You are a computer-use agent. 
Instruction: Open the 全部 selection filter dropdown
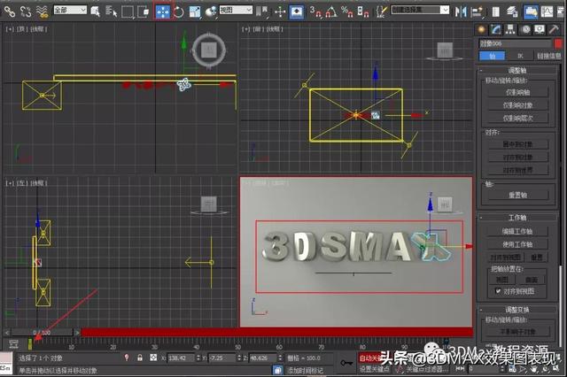(x=70, y=11)
